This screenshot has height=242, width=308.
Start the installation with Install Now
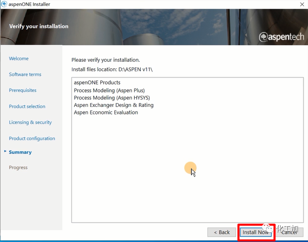255,232
